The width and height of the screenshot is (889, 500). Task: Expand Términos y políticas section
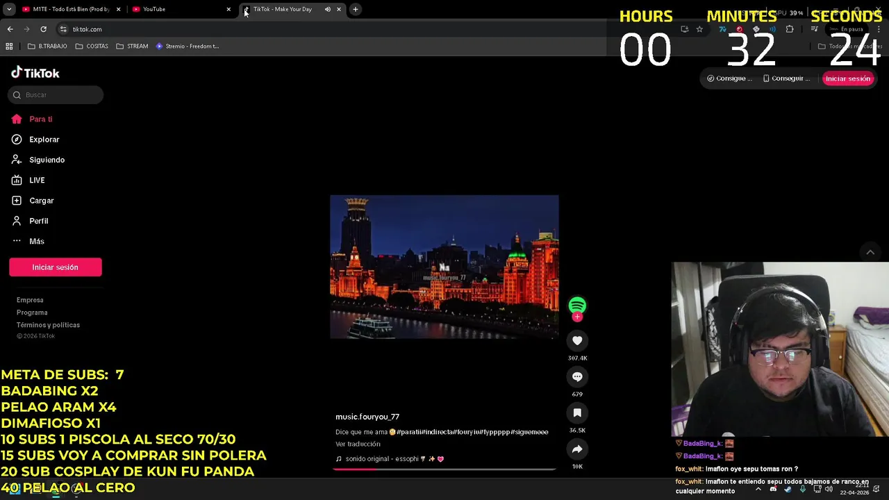(48, 325)
